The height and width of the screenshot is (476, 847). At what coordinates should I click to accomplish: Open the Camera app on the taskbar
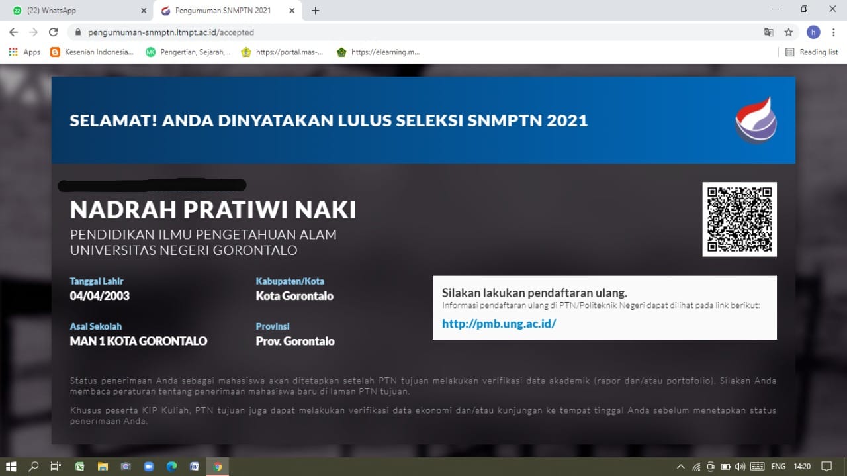126,467
